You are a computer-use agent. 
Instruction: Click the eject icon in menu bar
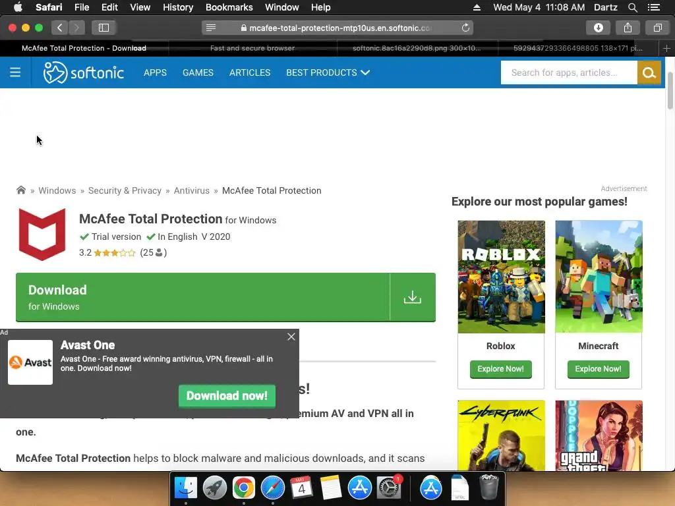[477, 7]
